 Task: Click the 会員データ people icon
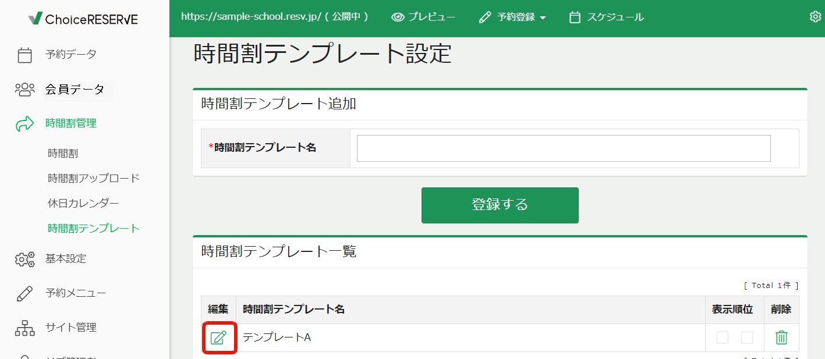pos(24,89)
